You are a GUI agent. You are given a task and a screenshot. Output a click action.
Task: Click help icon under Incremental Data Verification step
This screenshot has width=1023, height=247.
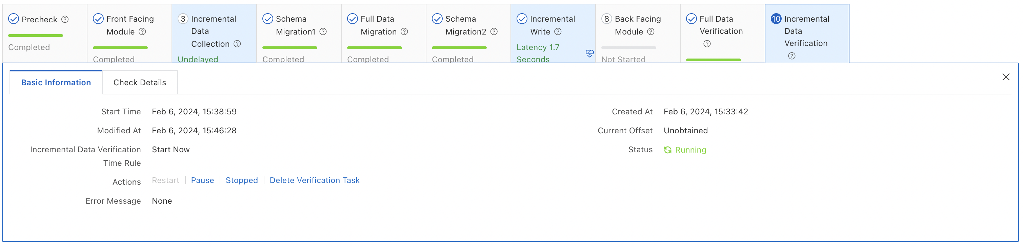(791, 56)
